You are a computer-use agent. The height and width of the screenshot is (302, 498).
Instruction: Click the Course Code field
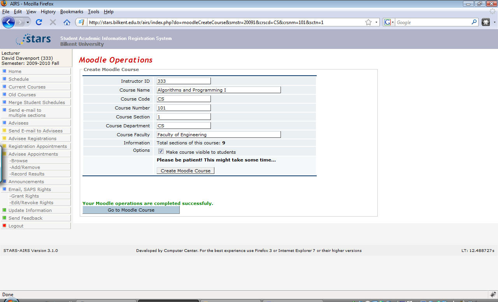184,99
